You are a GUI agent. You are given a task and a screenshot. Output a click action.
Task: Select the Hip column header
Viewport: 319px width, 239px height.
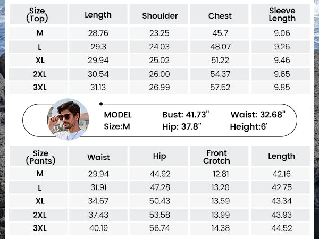pos(159,156)
